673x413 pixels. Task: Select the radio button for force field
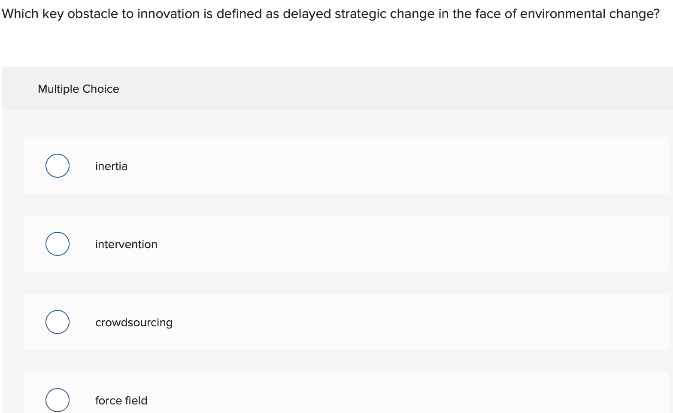tap(57, 400)
